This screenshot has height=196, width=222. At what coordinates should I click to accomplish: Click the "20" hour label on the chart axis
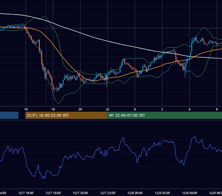click(x=80, y=109)
